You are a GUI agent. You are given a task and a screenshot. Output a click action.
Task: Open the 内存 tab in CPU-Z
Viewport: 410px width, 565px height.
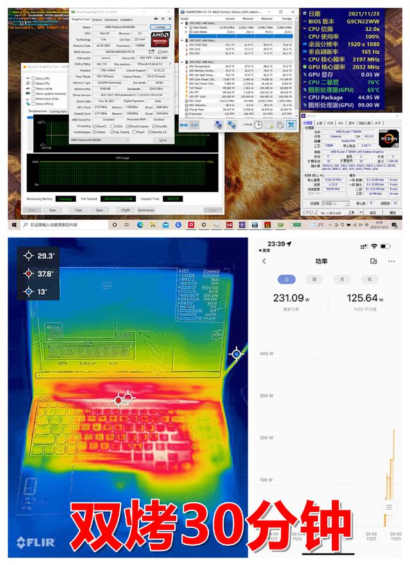coord(331,123)
